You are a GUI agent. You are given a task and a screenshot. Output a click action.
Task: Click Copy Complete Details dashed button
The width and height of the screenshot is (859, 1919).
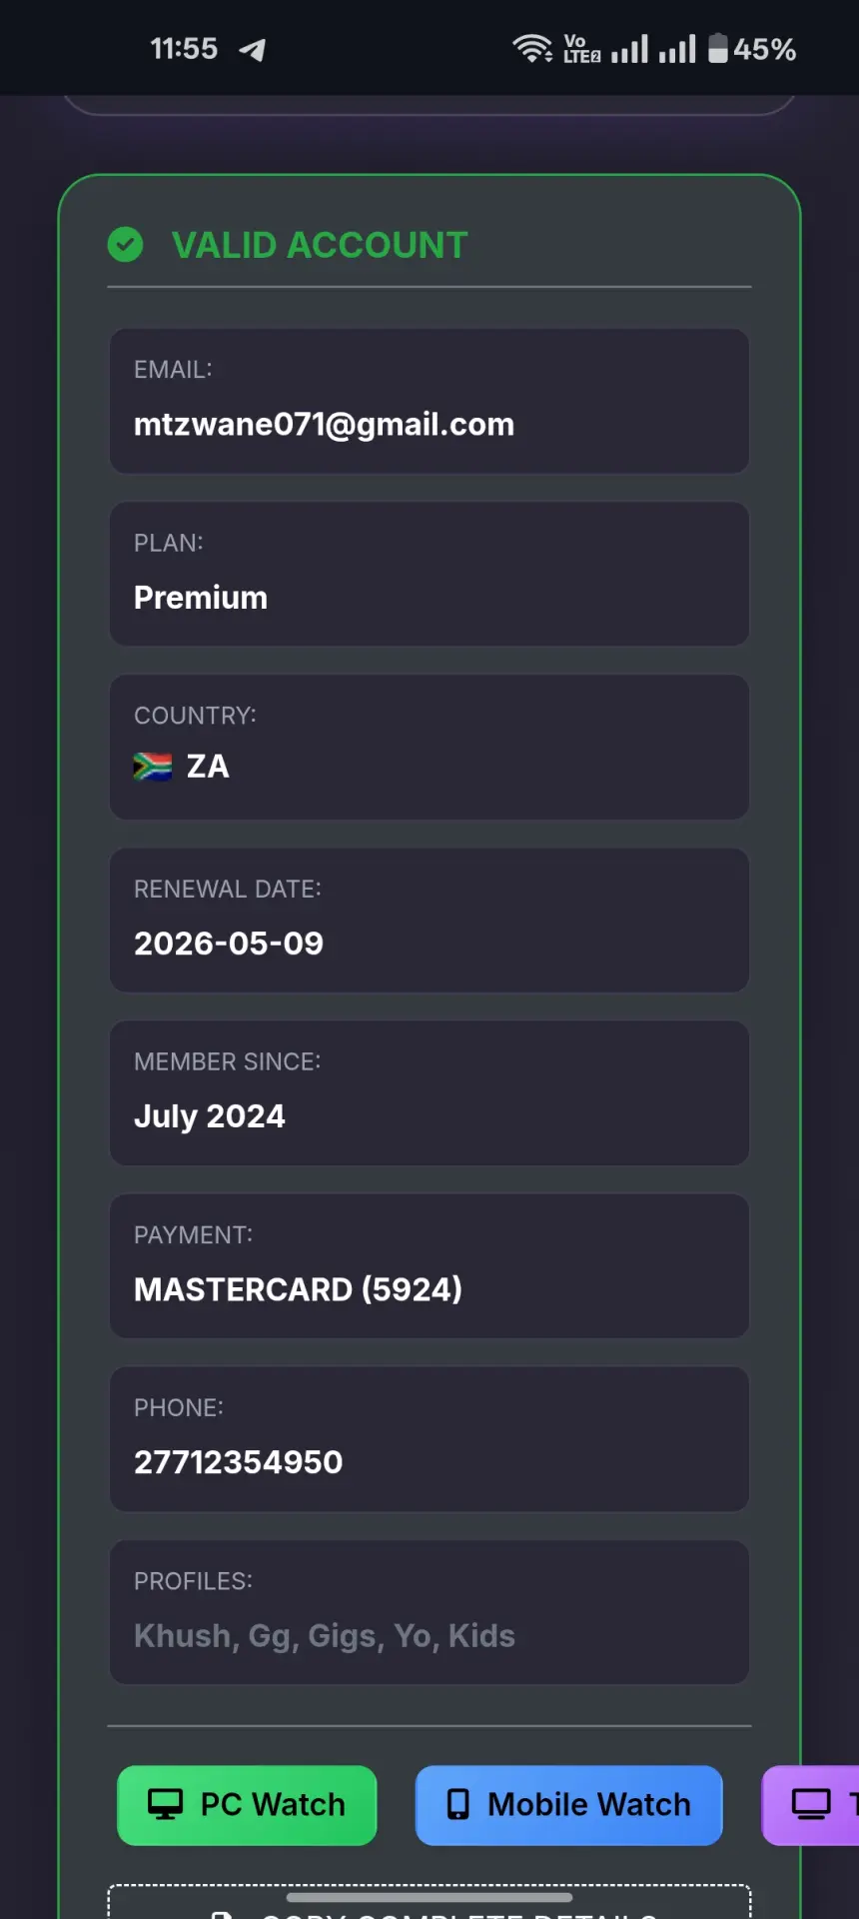[x=429, y=1902]
